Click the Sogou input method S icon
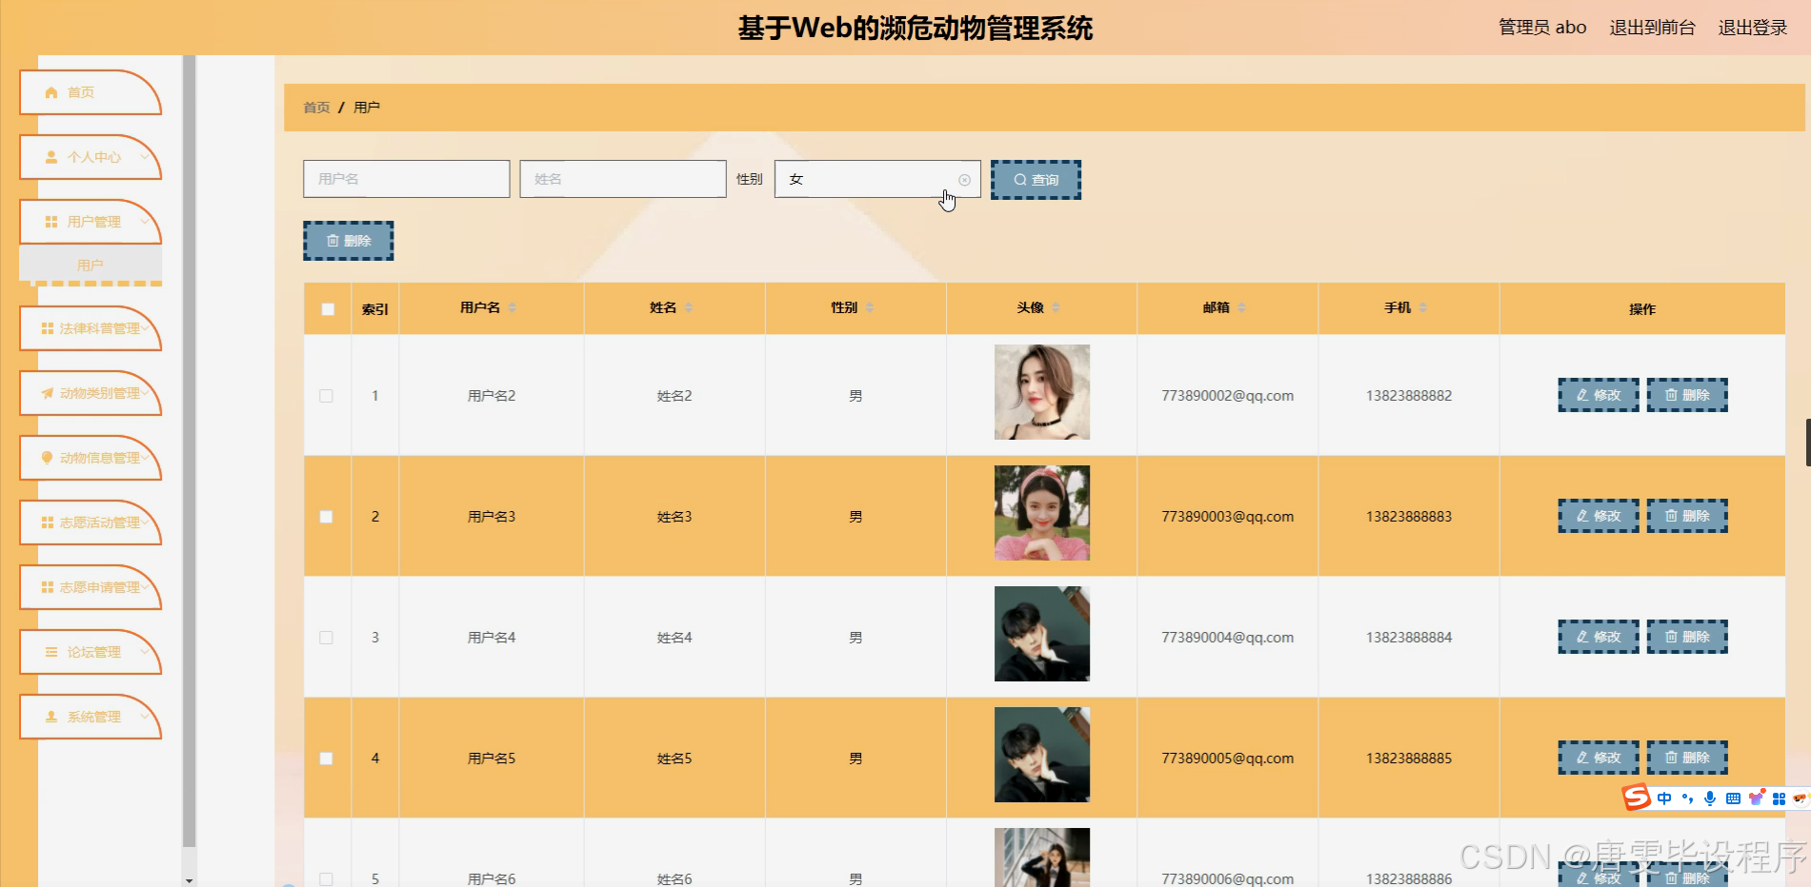The image size is (1811, 887). click(x=1637, y=797)
